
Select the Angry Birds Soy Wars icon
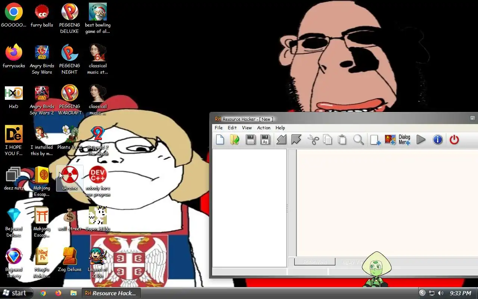42,59
